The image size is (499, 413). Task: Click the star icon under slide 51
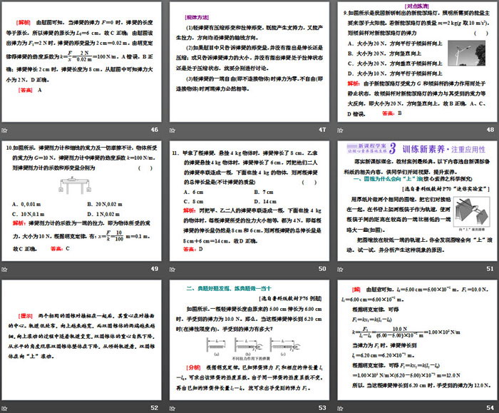340,269
